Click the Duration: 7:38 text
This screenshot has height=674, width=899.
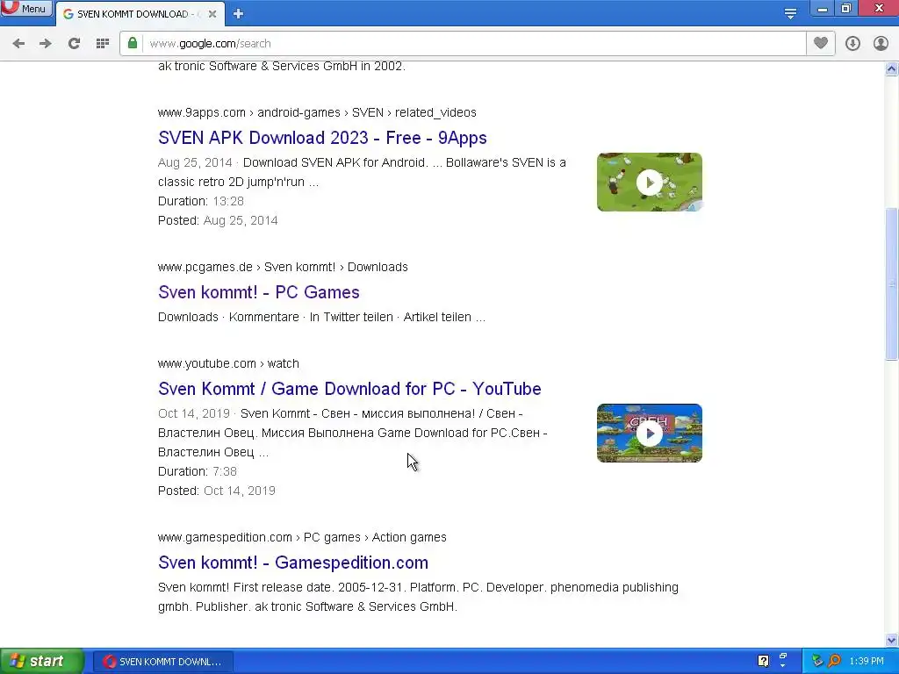click(198, 471)
